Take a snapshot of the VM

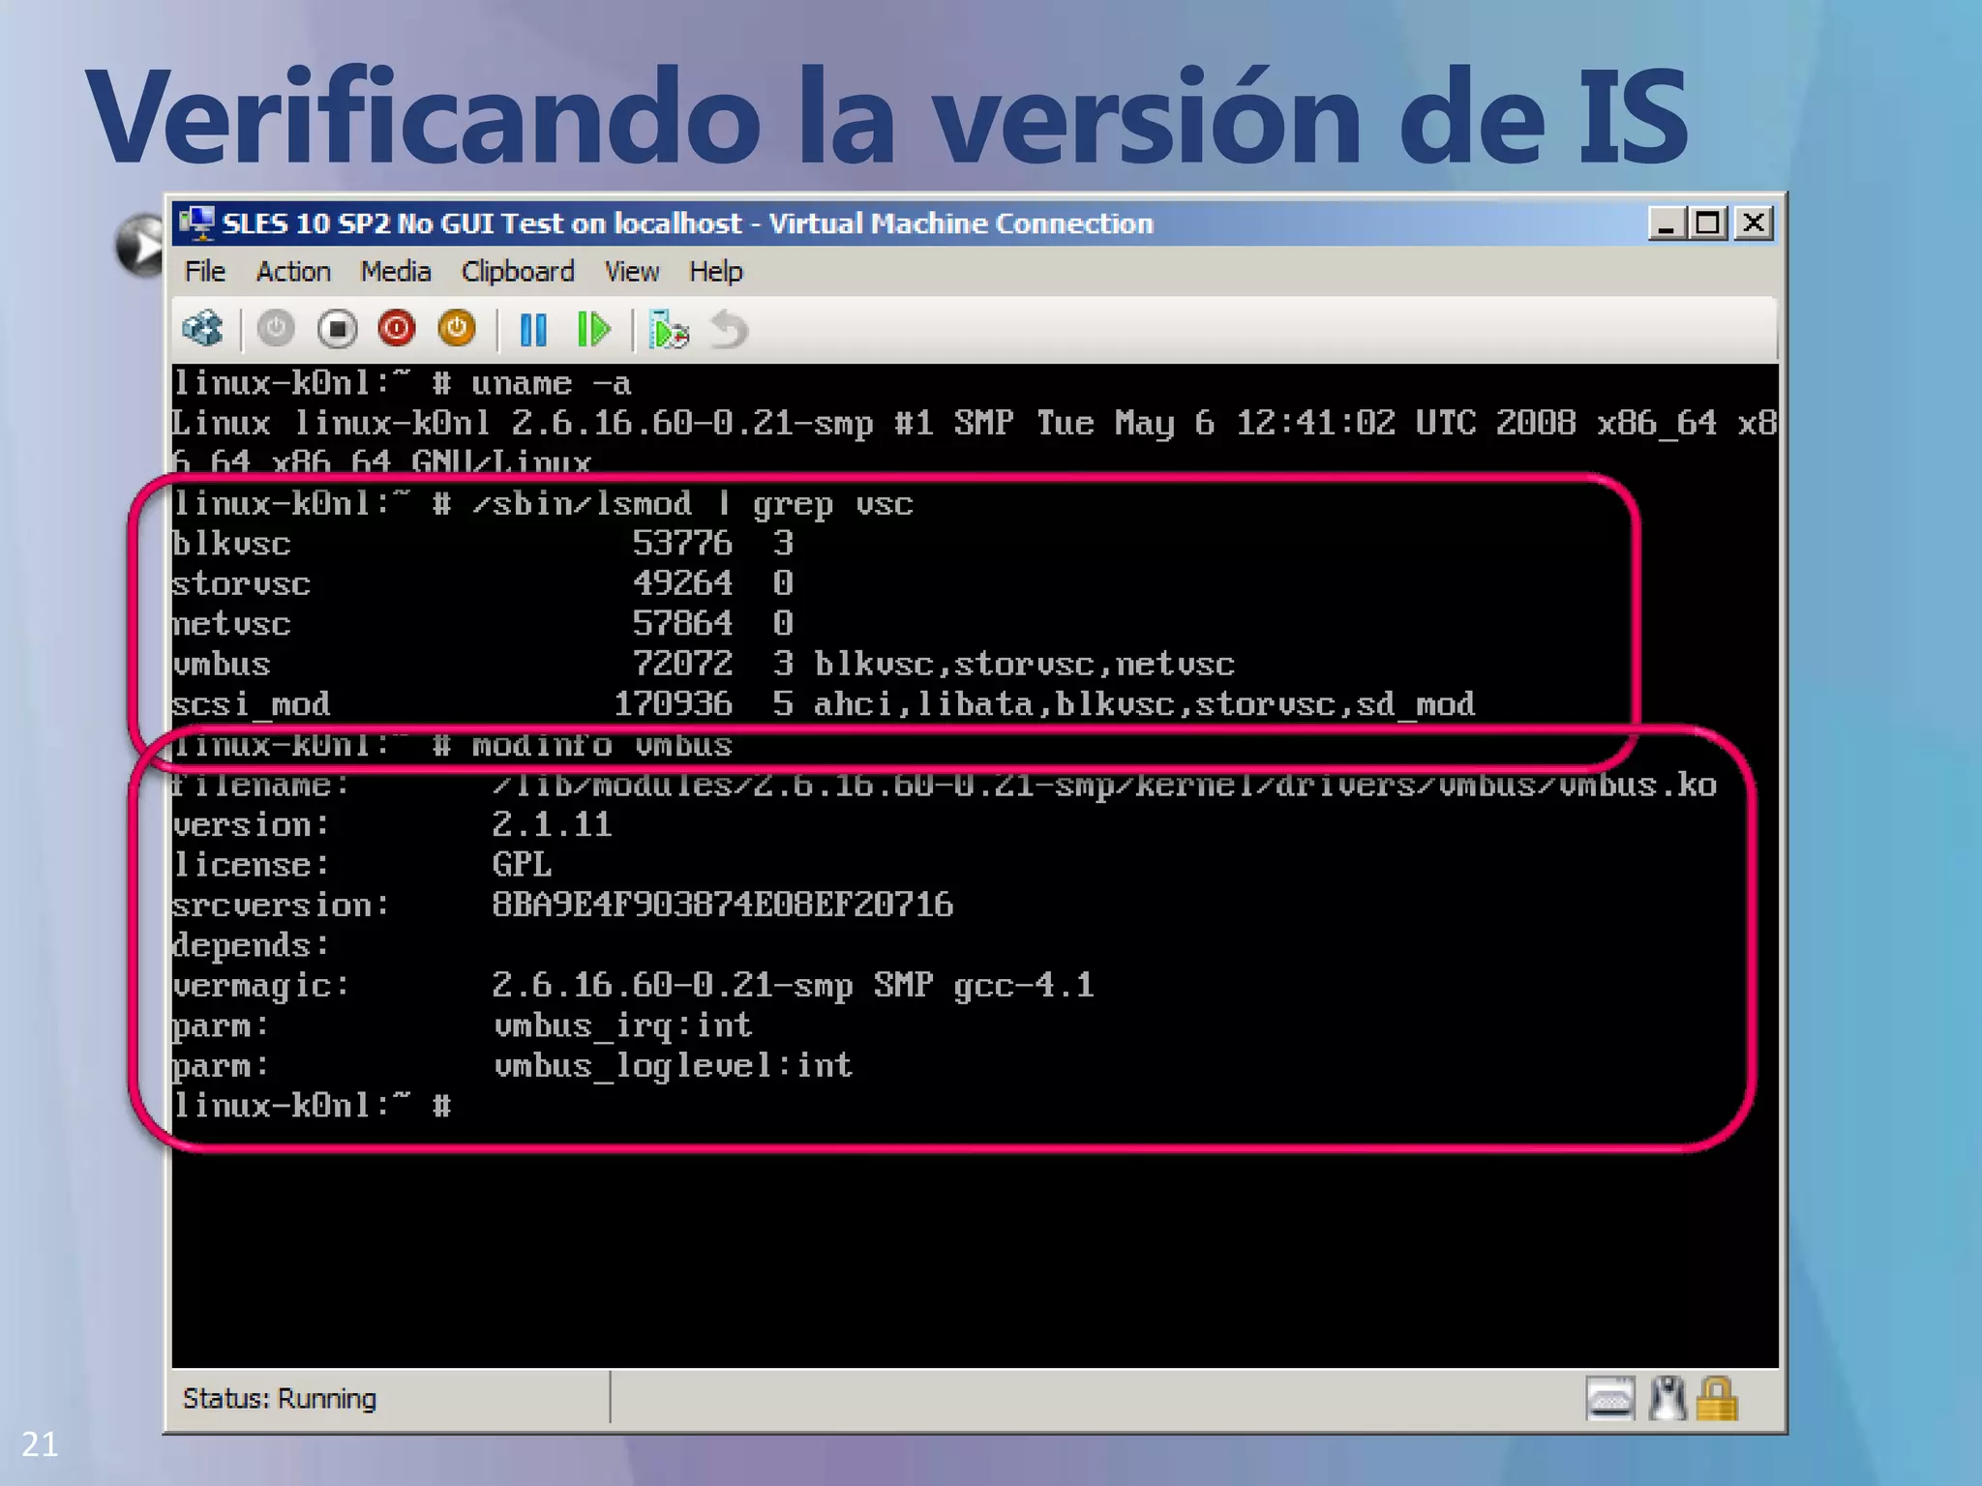pos(669,330)
